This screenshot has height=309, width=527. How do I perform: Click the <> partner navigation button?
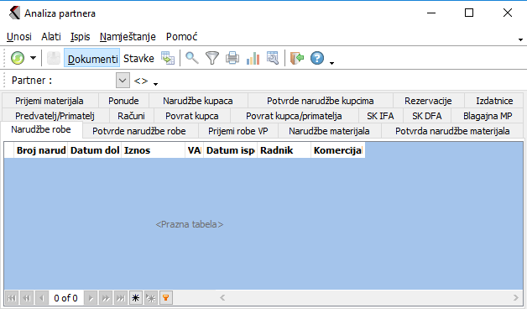[141, 81]
